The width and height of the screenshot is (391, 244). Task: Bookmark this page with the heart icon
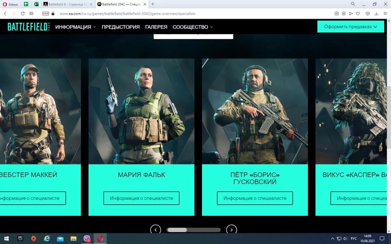coord(358,14)
